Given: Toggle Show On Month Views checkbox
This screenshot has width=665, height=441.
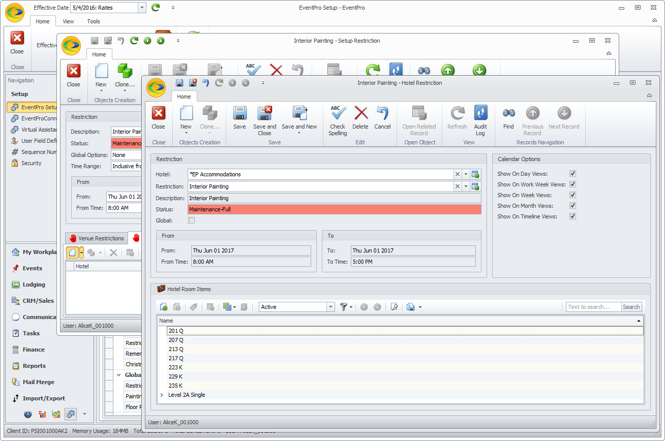Looking at the screenshot, I should tap(573, 206).
